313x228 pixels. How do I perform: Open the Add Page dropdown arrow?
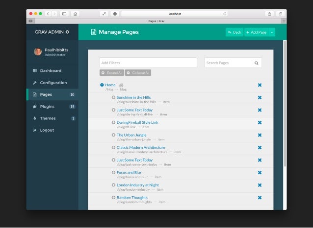point(272,32)
